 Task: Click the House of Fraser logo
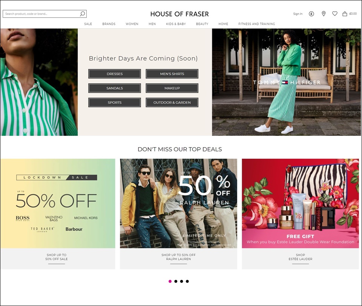point(179,14)
